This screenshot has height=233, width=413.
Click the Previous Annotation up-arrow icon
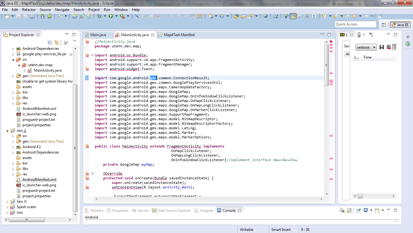tap(336, 16)
